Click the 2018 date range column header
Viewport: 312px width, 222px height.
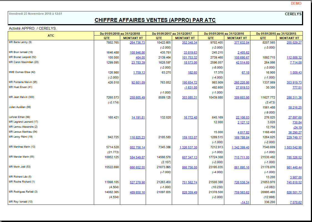point(120,34)
